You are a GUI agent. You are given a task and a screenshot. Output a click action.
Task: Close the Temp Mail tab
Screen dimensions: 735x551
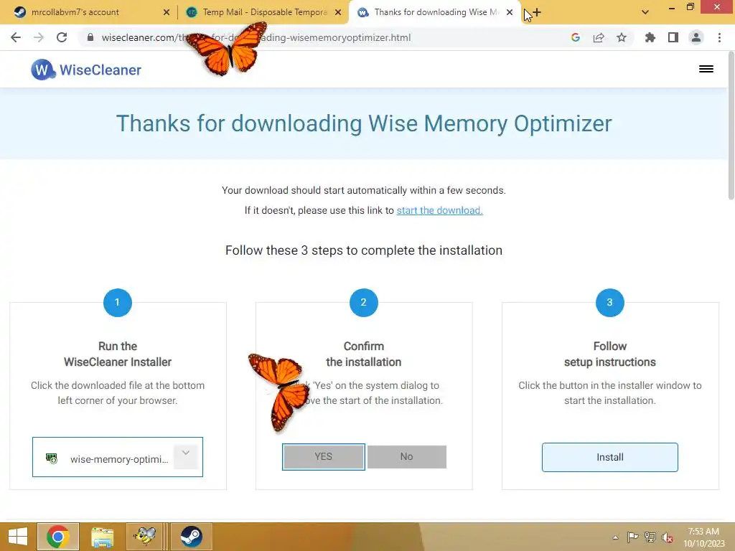[338, 13]
